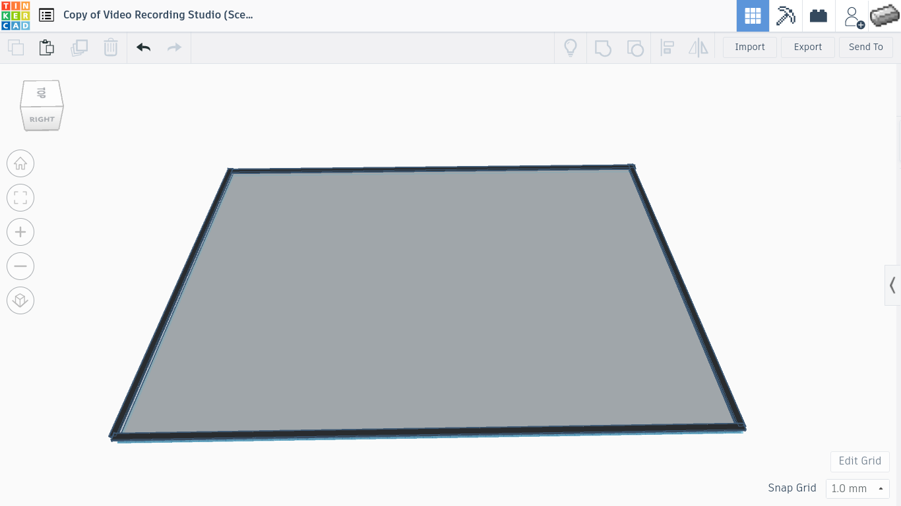
Task: Switch between orthographic and perspective view
Action: (20, 300)
